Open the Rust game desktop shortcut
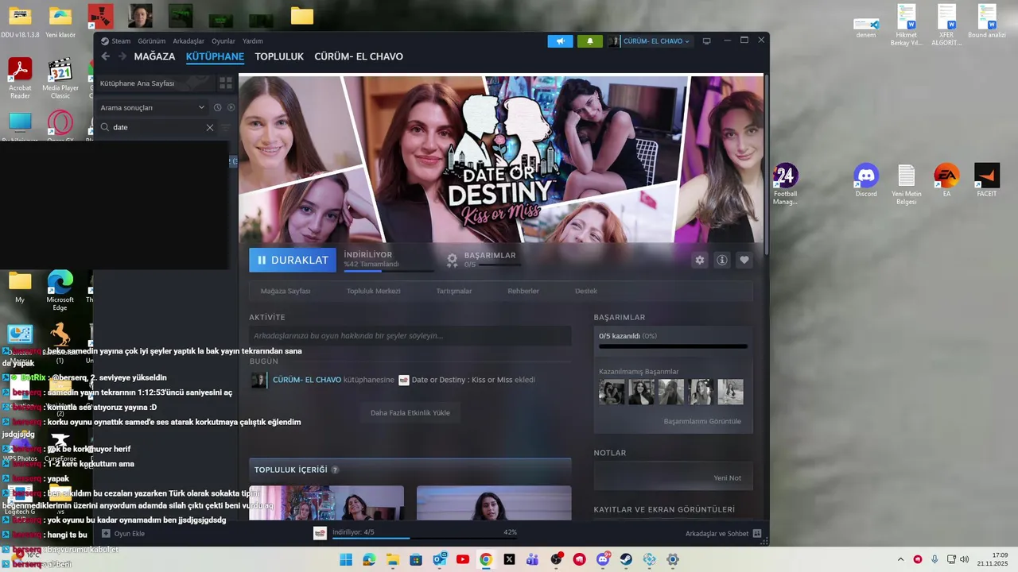The height and width of the screenshot is (572, 1018). click(100, 16)
